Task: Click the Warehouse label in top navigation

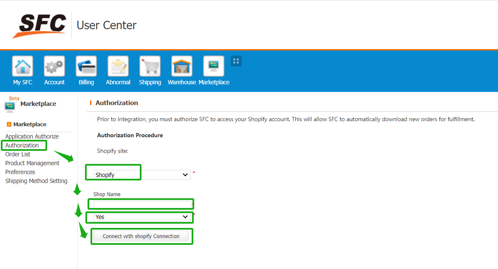Action: tap(182, 82)
